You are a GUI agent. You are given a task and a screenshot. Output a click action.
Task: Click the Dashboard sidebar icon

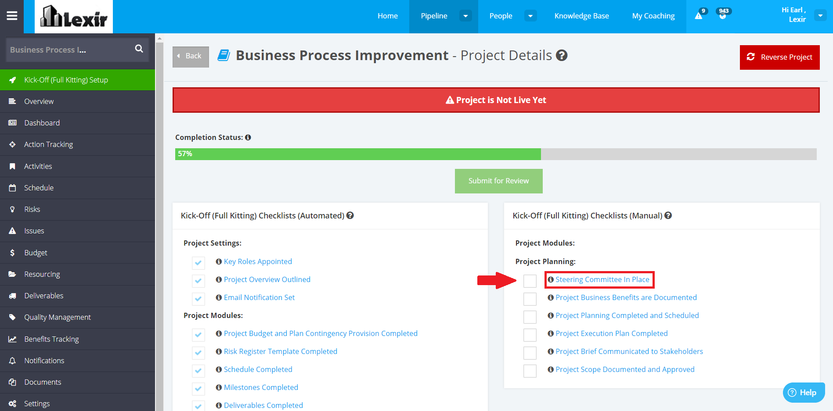tap(13, 123)
